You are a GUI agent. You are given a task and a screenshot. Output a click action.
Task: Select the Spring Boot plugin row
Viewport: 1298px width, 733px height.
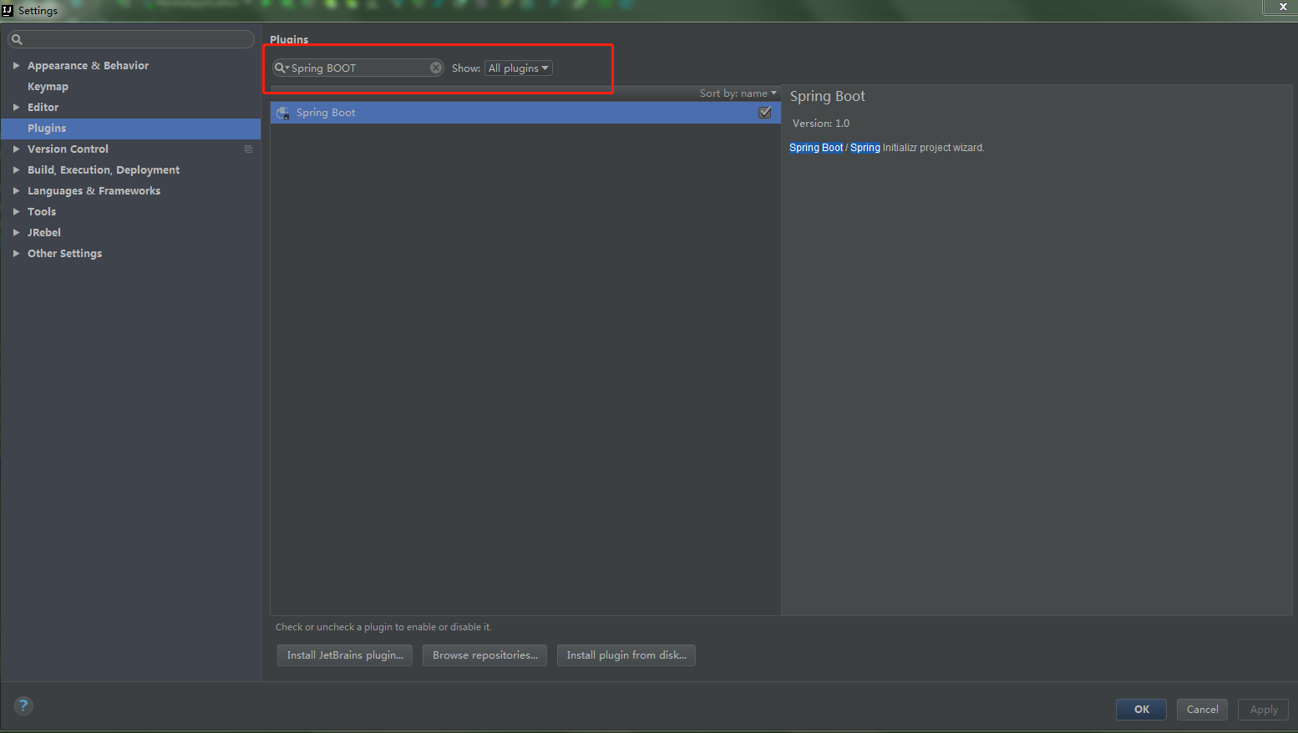click(x=525, y=113)
